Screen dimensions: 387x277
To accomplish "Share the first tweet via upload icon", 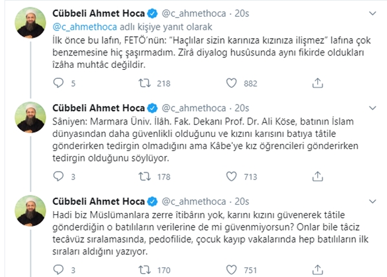I will 317,83.
